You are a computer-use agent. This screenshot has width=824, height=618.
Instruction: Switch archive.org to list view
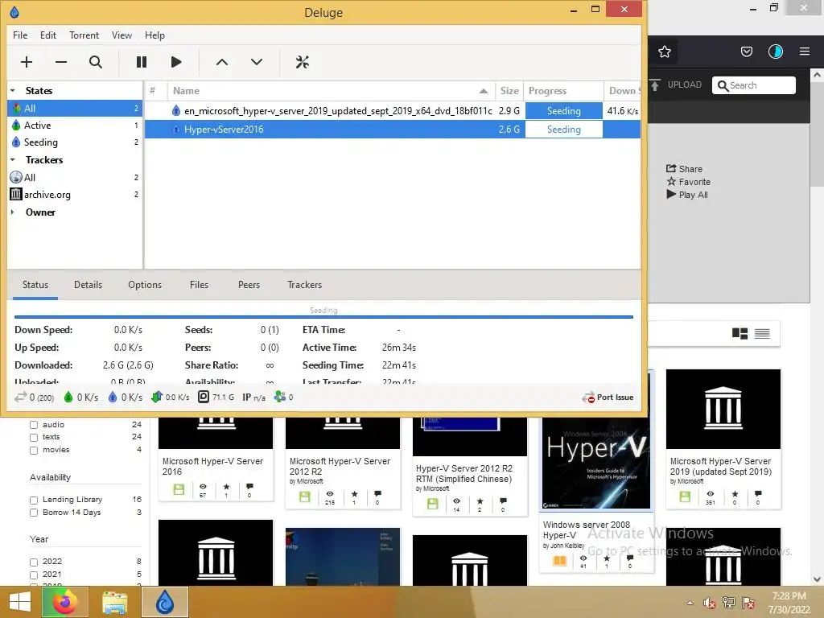pos(762,333)
